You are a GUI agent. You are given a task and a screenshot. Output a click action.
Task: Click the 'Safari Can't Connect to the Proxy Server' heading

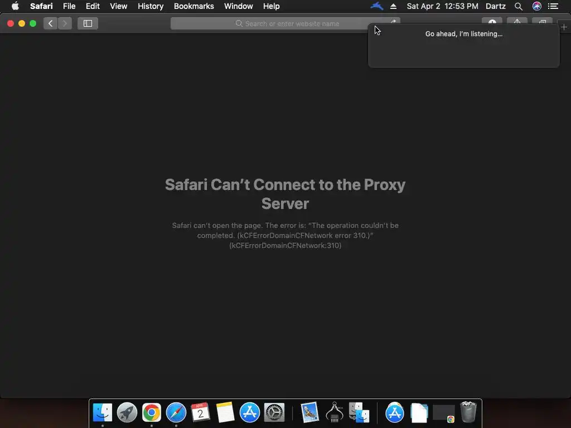(285, 194)
